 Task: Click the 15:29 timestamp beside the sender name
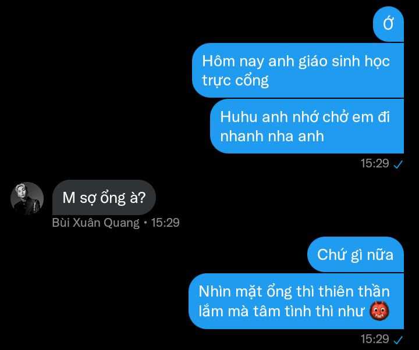coord(165,223)
